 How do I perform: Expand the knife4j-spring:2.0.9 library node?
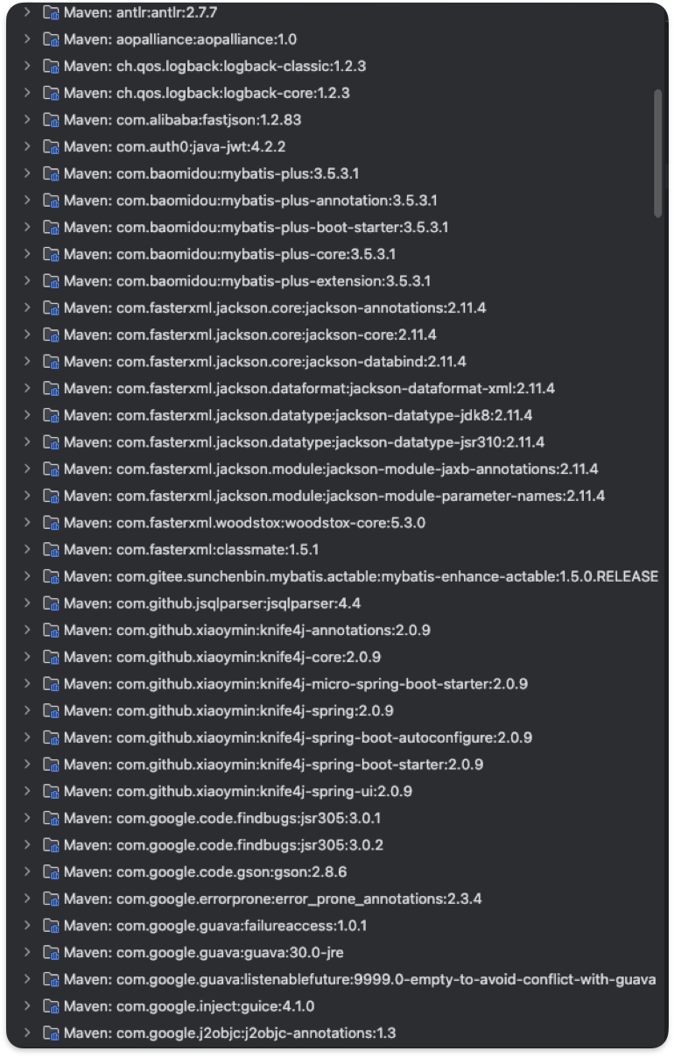tap(27, 710)
